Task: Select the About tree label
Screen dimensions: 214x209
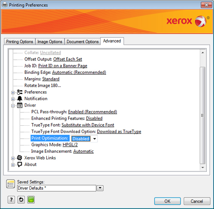Action: click(30, 164)
